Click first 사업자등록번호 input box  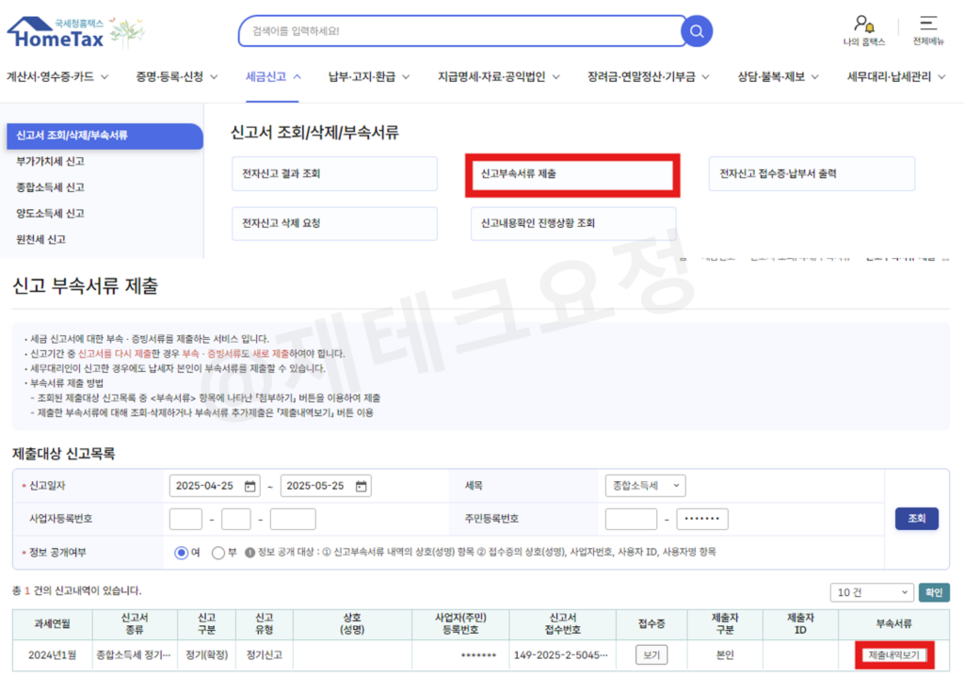185,519
